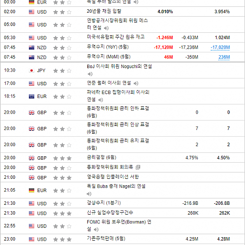Select 미국석유협회 주간 원유 재고 event

tap(116, 37)
